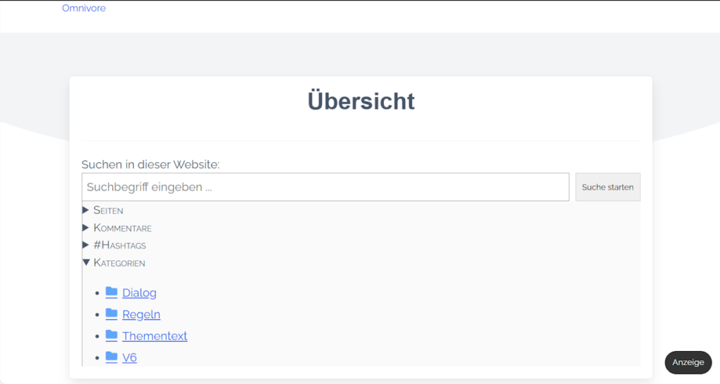Click the folder icon beside Regeln

(111, 314)
